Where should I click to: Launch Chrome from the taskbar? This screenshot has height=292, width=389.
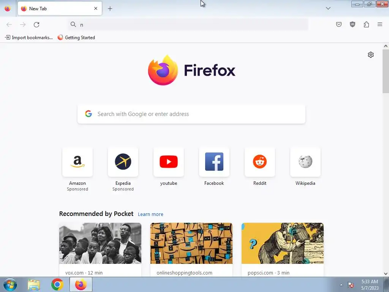click(57, 284)
